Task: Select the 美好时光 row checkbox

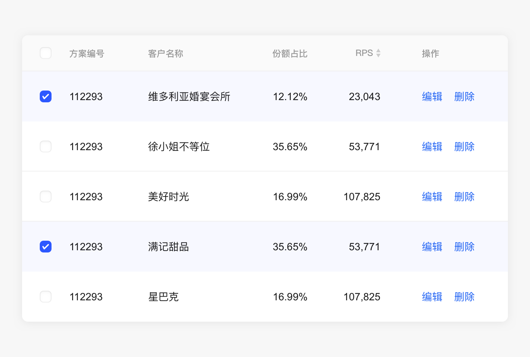Action: click(46, 197)
